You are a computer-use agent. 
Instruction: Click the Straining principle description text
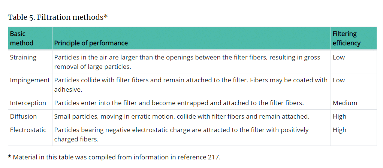[187, 62]
